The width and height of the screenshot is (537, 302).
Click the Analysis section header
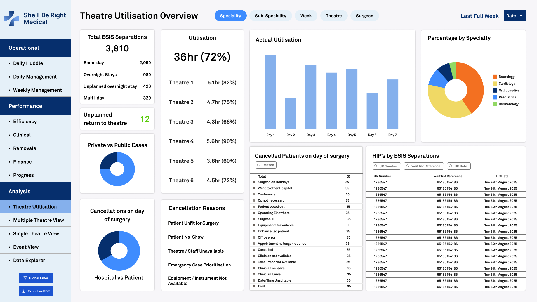(x=36, y=191)
